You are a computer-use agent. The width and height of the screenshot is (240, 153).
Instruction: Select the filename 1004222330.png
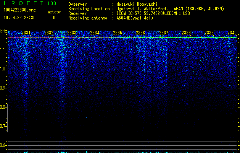20,10
